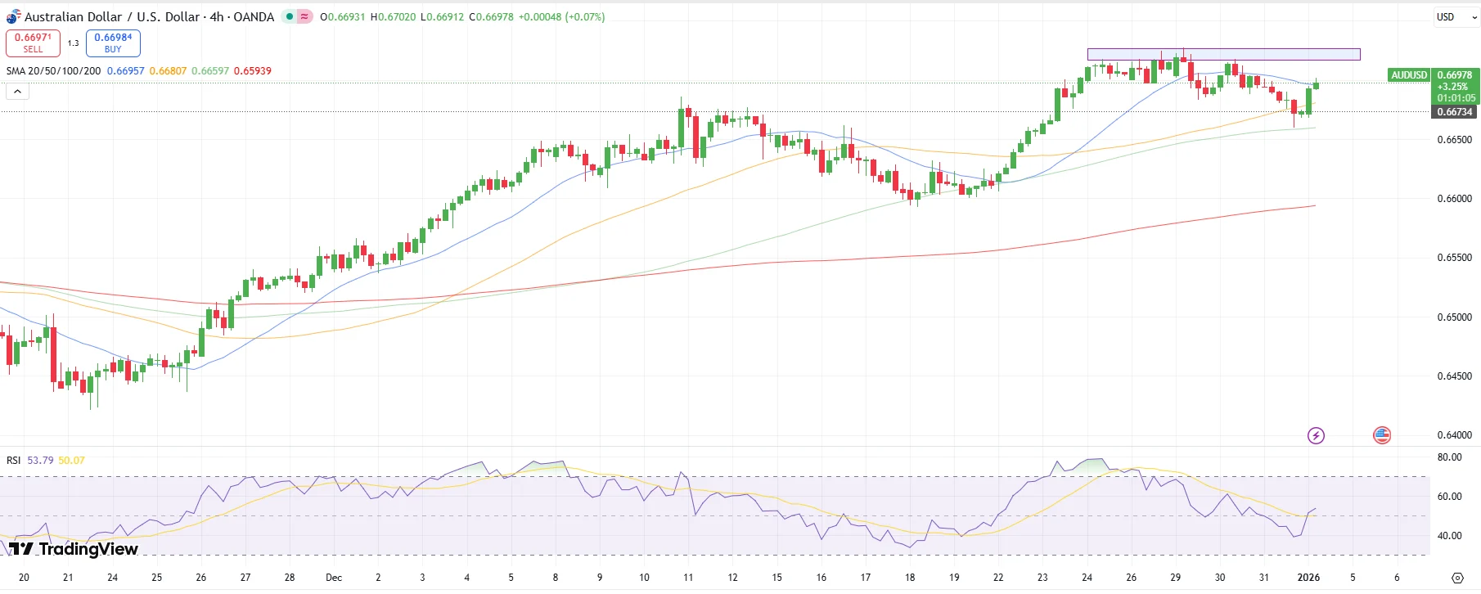Image resolution: width=1481 pixels, height=594 pixels.
Task: Click the RSI average value 50.07
Action: [71, 461]
